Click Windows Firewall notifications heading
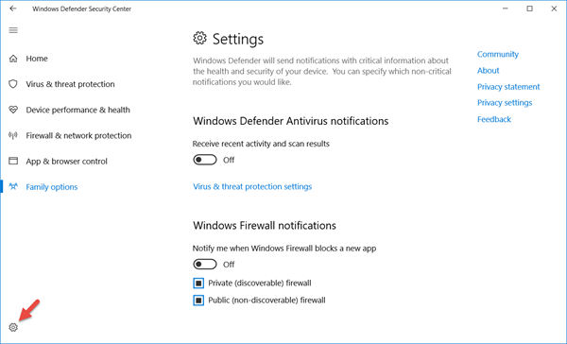The height and width of the screenshot is (344, 567). tap(265, 225)
